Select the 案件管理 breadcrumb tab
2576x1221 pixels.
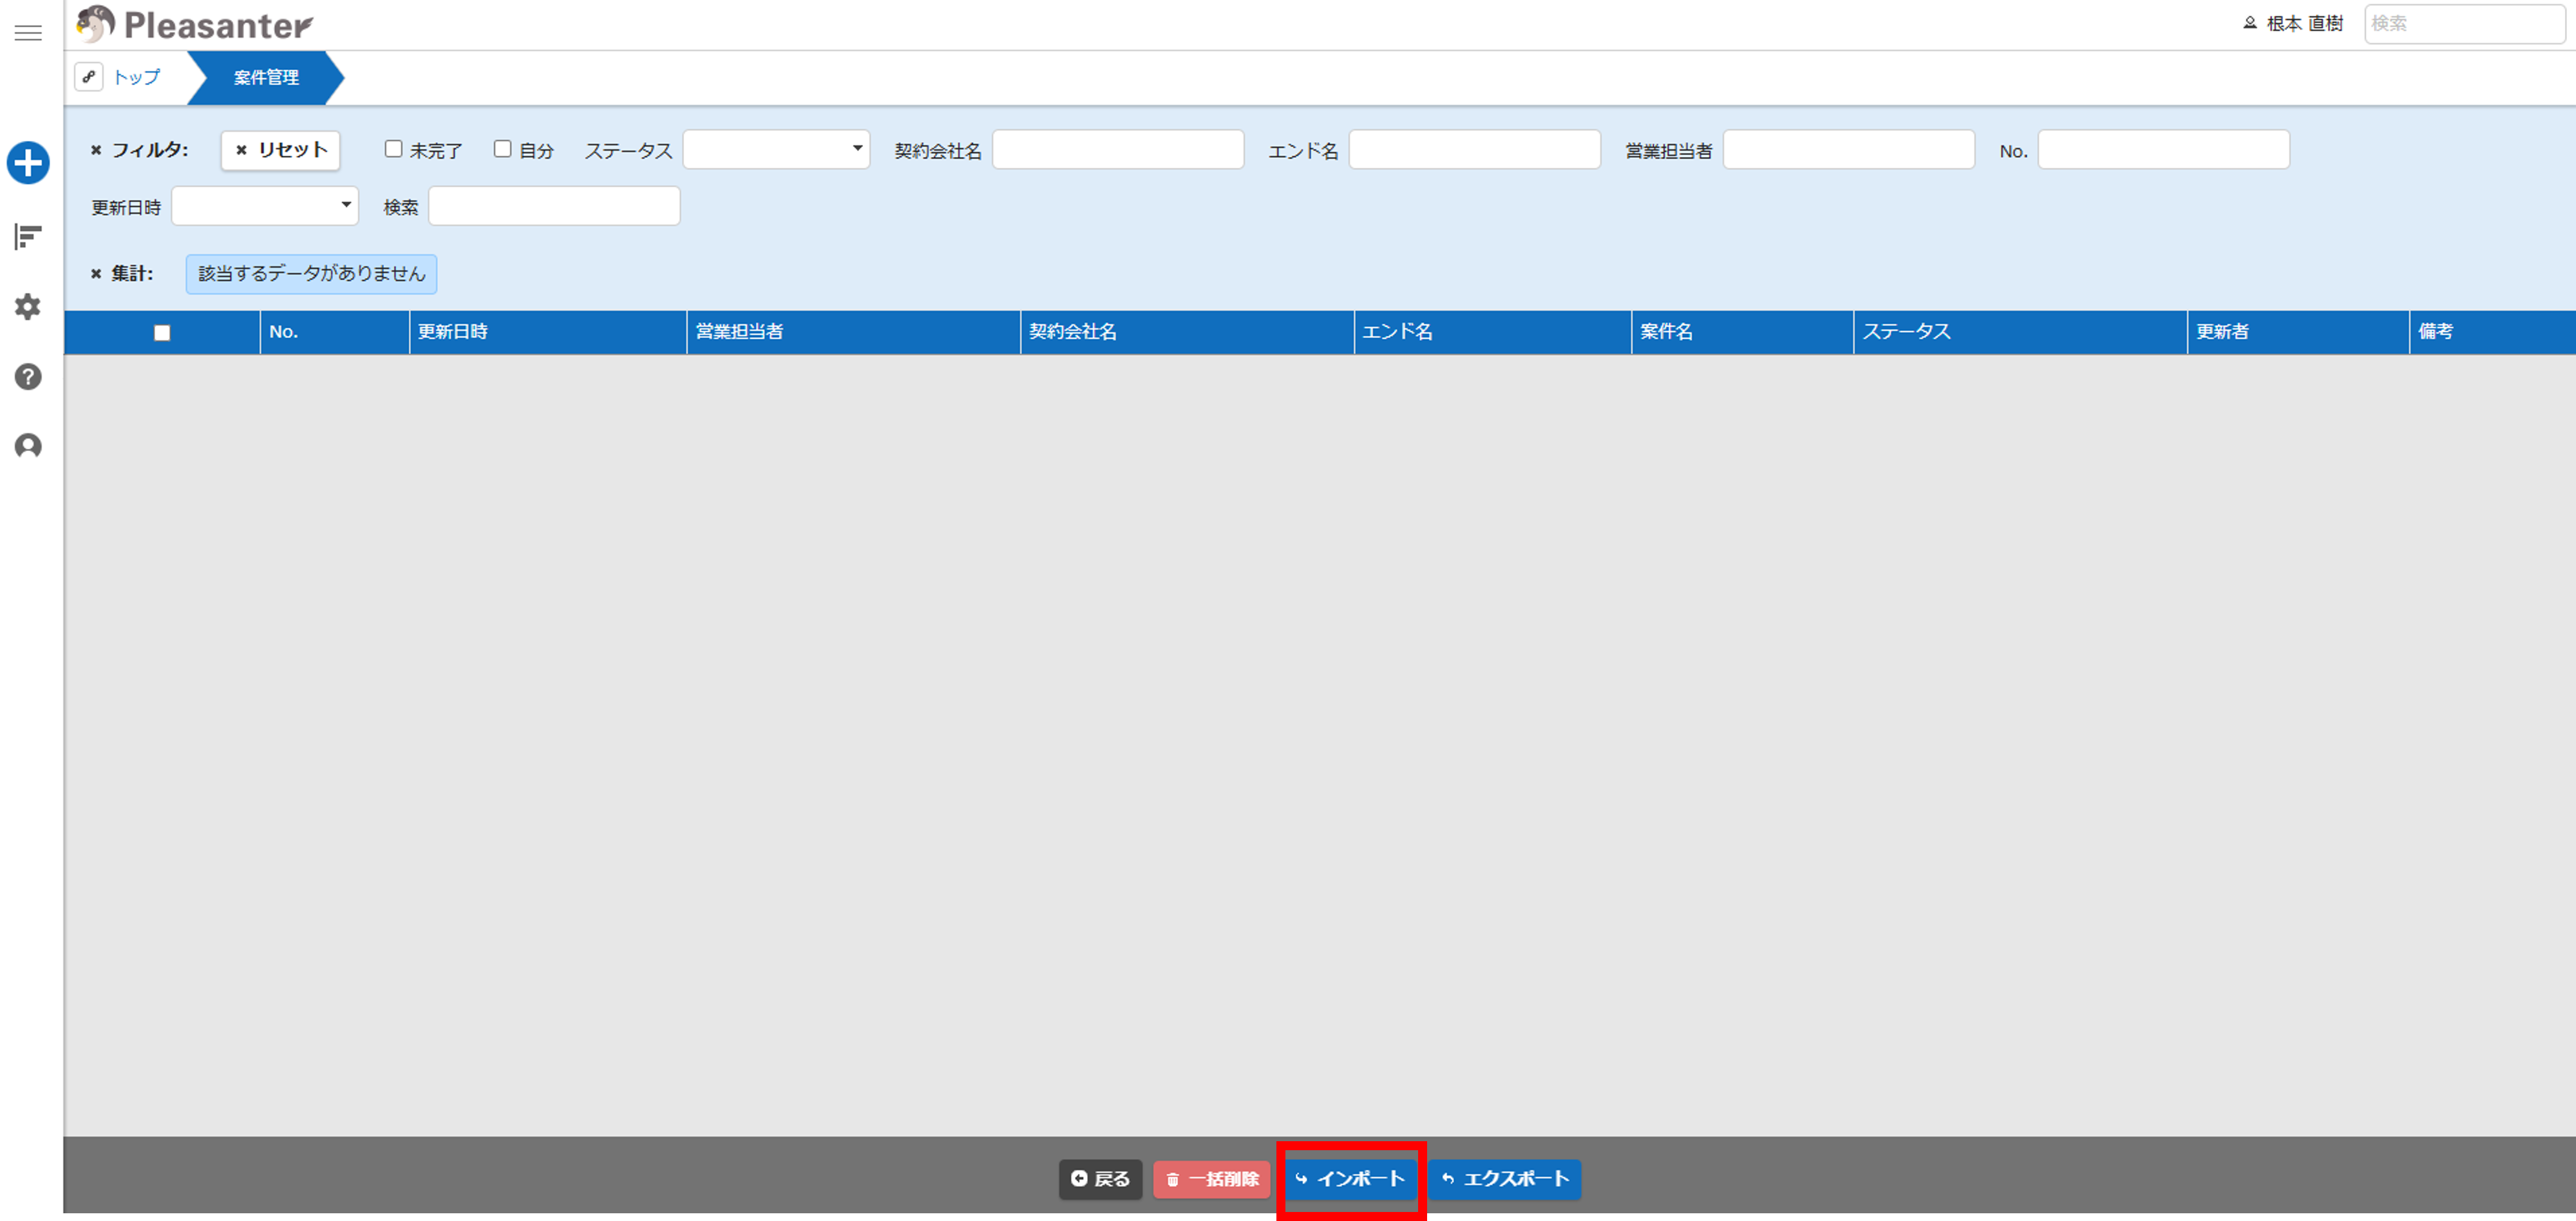pyautogui.click(x=266, y=77)
